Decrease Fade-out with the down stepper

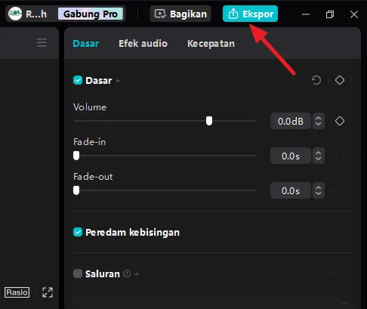coord(319,193)
